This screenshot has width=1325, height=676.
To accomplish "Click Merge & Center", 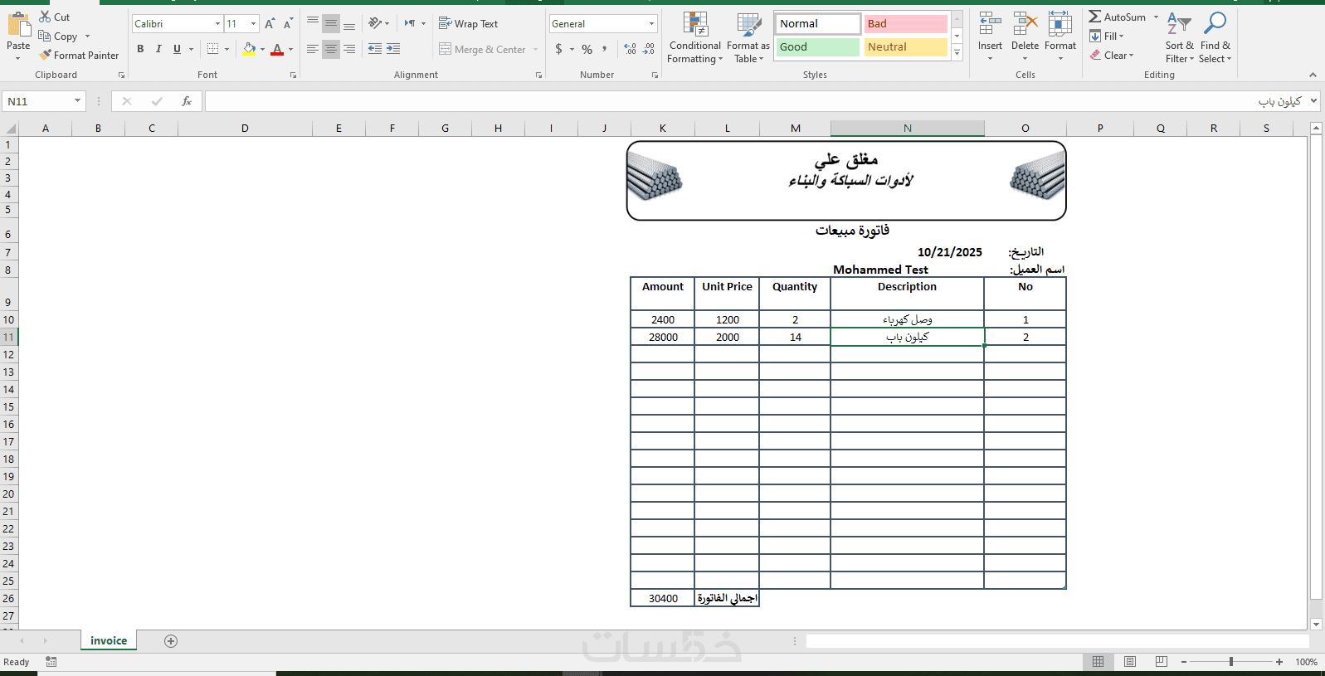I will [482, 50].
